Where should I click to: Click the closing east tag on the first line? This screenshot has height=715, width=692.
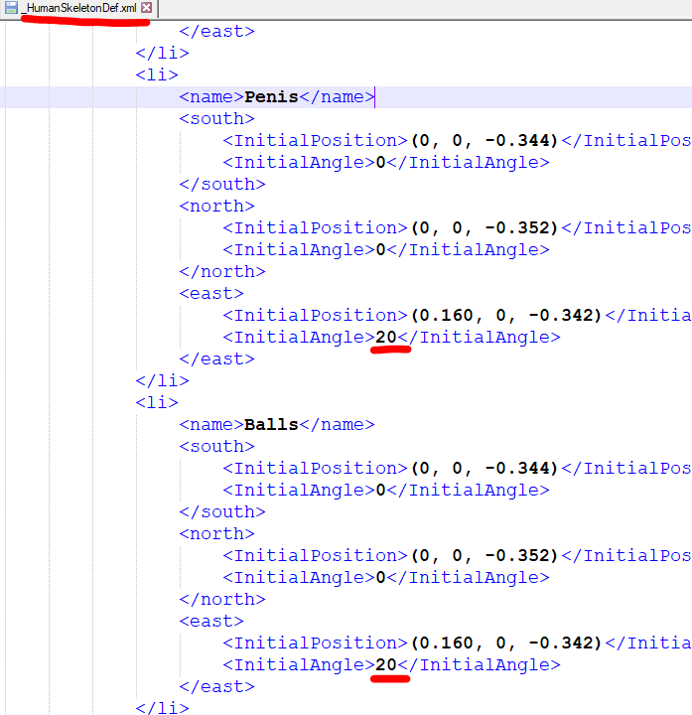coord(216,32)
